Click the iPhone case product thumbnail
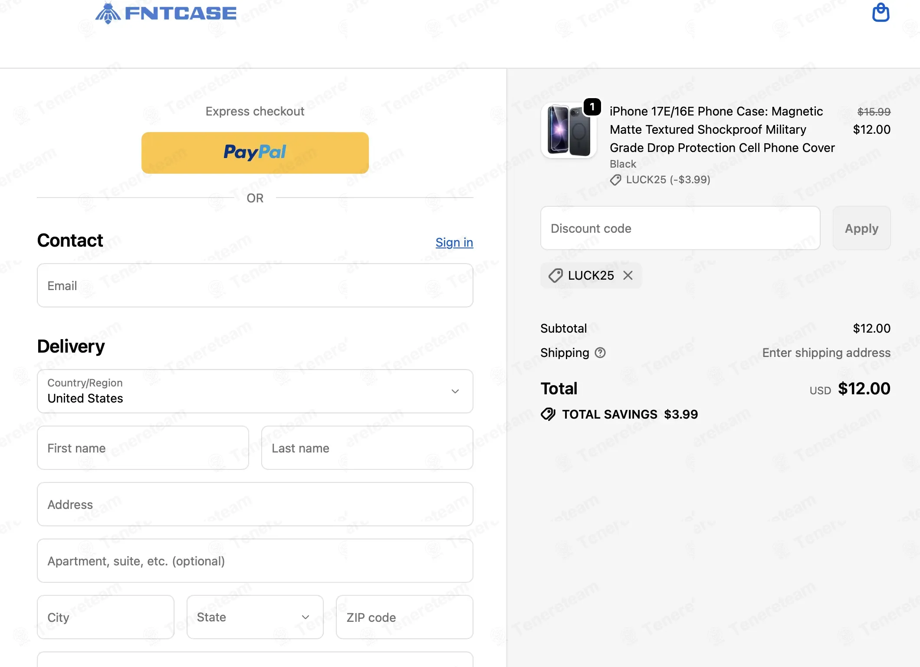The width and height of the screenshot is (920, 667). point(569,130)
